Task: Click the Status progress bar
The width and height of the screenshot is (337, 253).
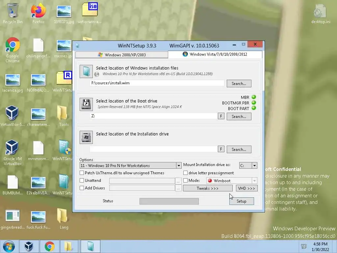Action: tap(169, 201)
